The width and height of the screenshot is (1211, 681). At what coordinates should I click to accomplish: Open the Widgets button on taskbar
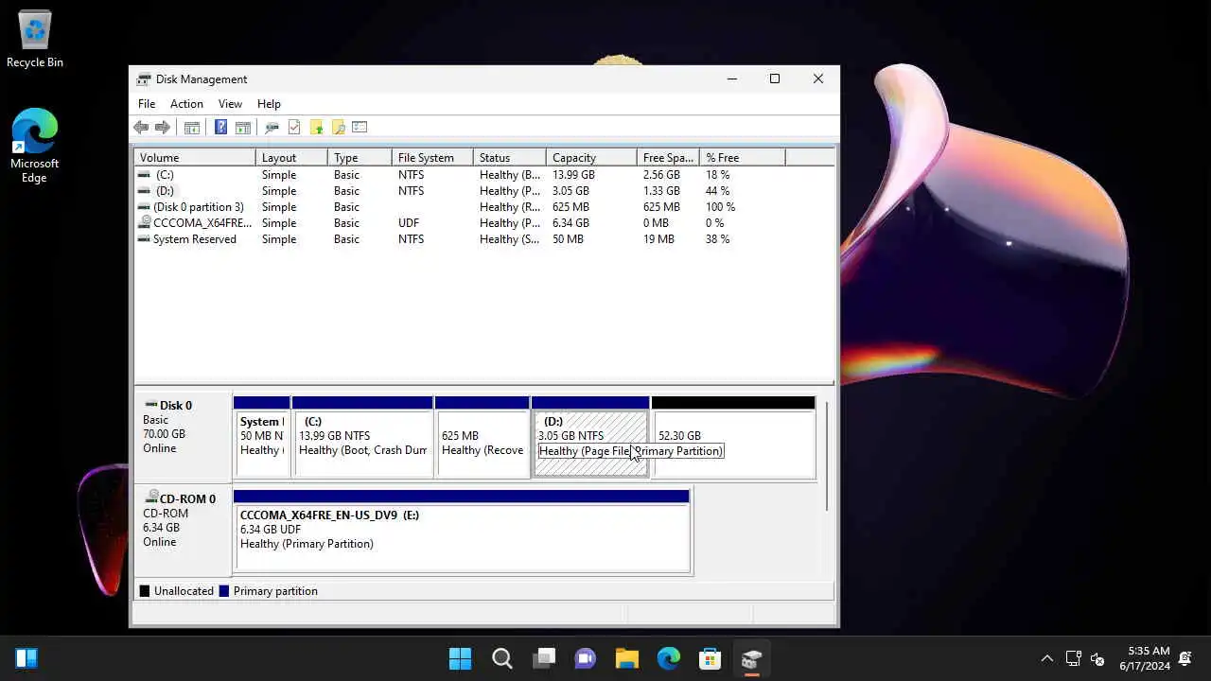click(26, 658)
